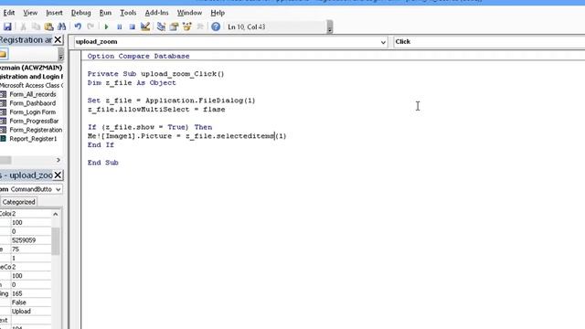Click the report icon beside Report_Register1

pyautogui.click(x=3, y=139)
